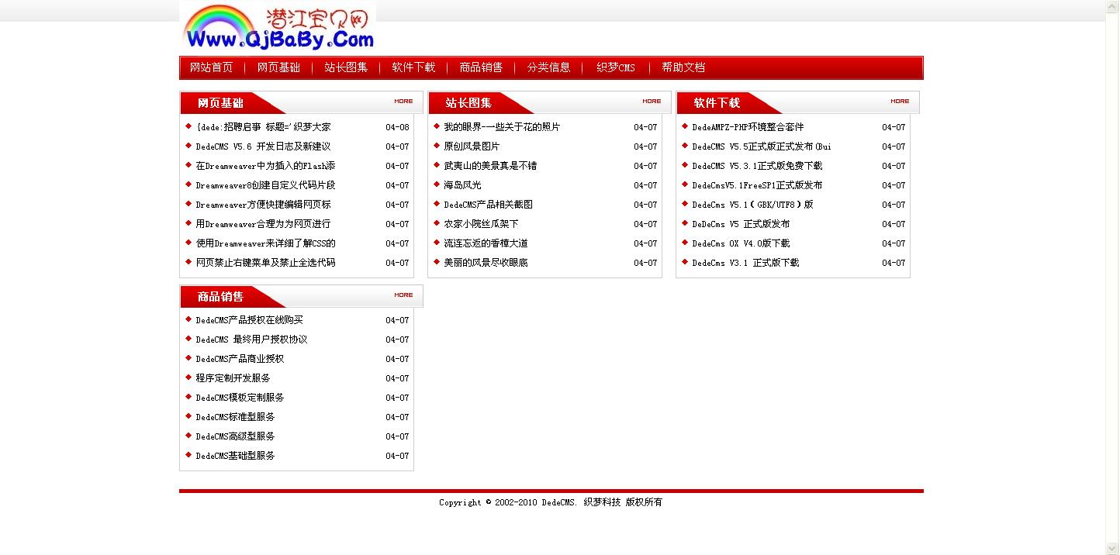
Task: Click MORE in the 商品销售 panel header
Action: (403, 295)
